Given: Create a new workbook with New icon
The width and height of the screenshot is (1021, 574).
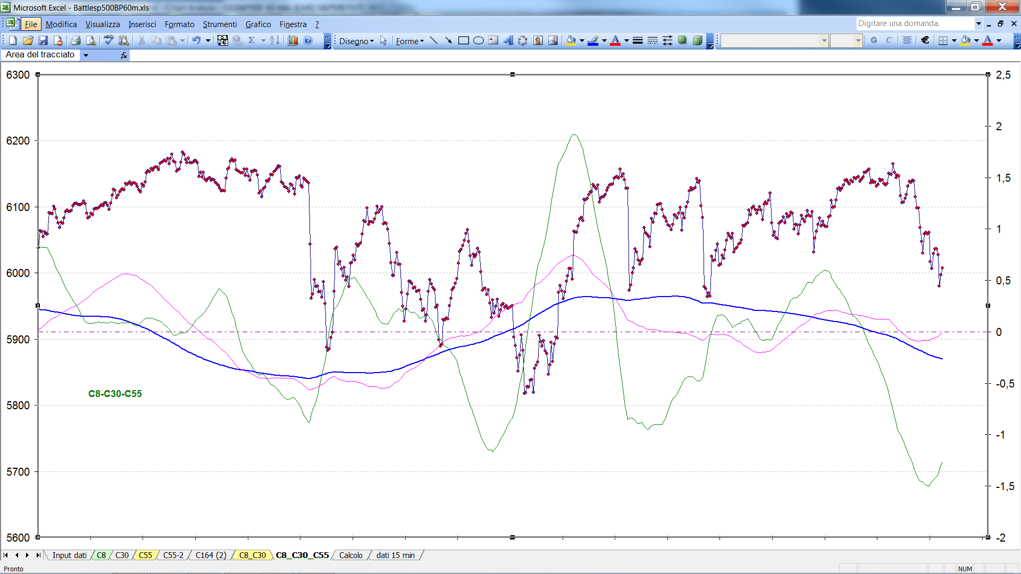Looking at the screenshot, I should click(x=13, y=40).
